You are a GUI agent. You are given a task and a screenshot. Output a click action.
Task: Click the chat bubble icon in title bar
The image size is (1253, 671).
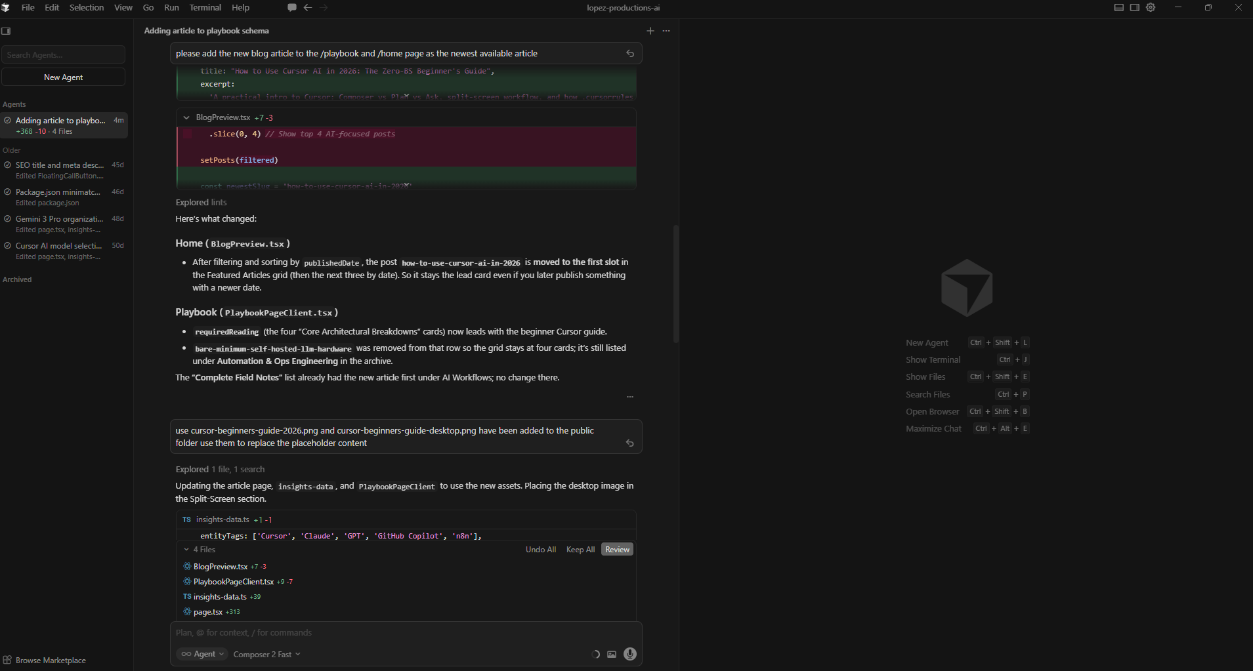tap(291, 8)
